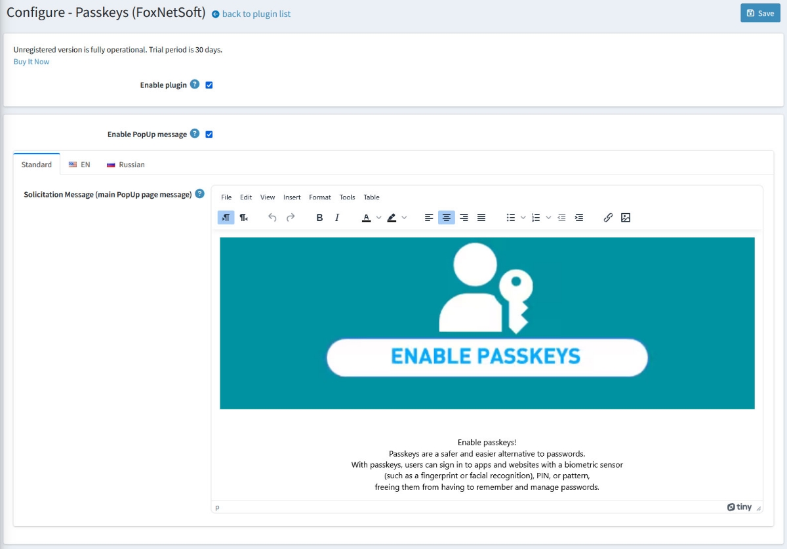Switch to the Russian language tab
787x549 pixels.
126,165
